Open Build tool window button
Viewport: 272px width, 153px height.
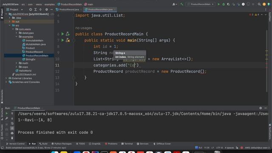point(43,144)
